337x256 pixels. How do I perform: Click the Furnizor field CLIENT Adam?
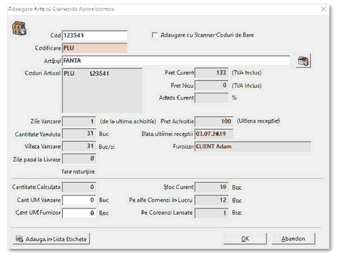tap(253, 146)
